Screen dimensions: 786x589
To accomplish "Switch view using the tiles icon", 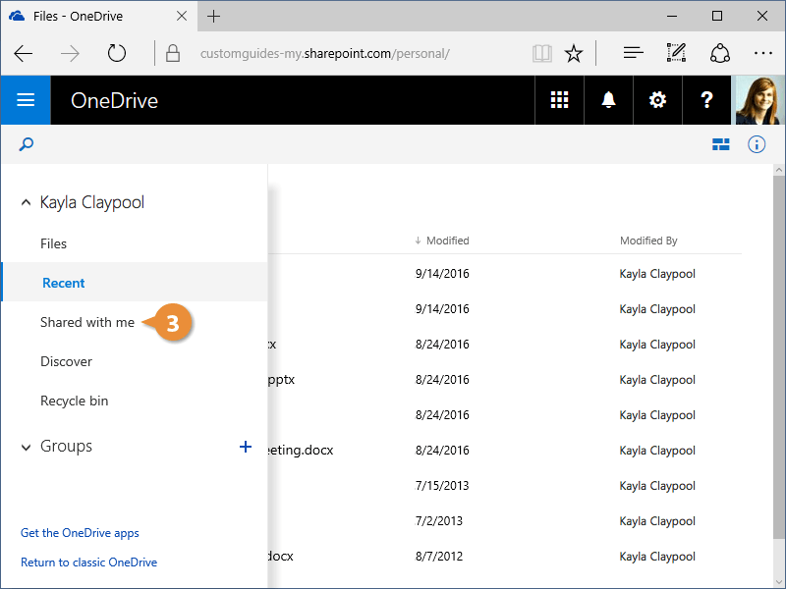I will [x=721, y=144].
